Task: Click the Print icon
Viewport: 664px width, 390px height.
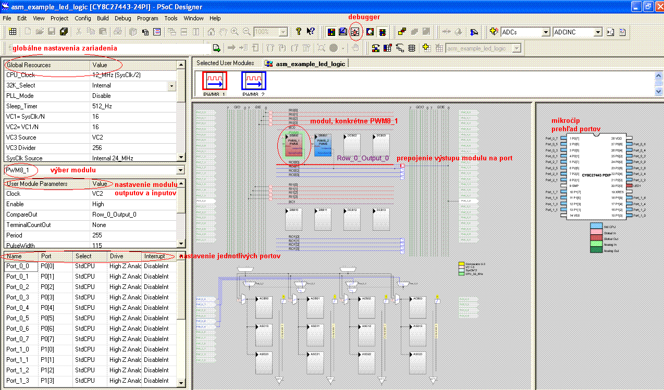Action: tap(118, 32)
